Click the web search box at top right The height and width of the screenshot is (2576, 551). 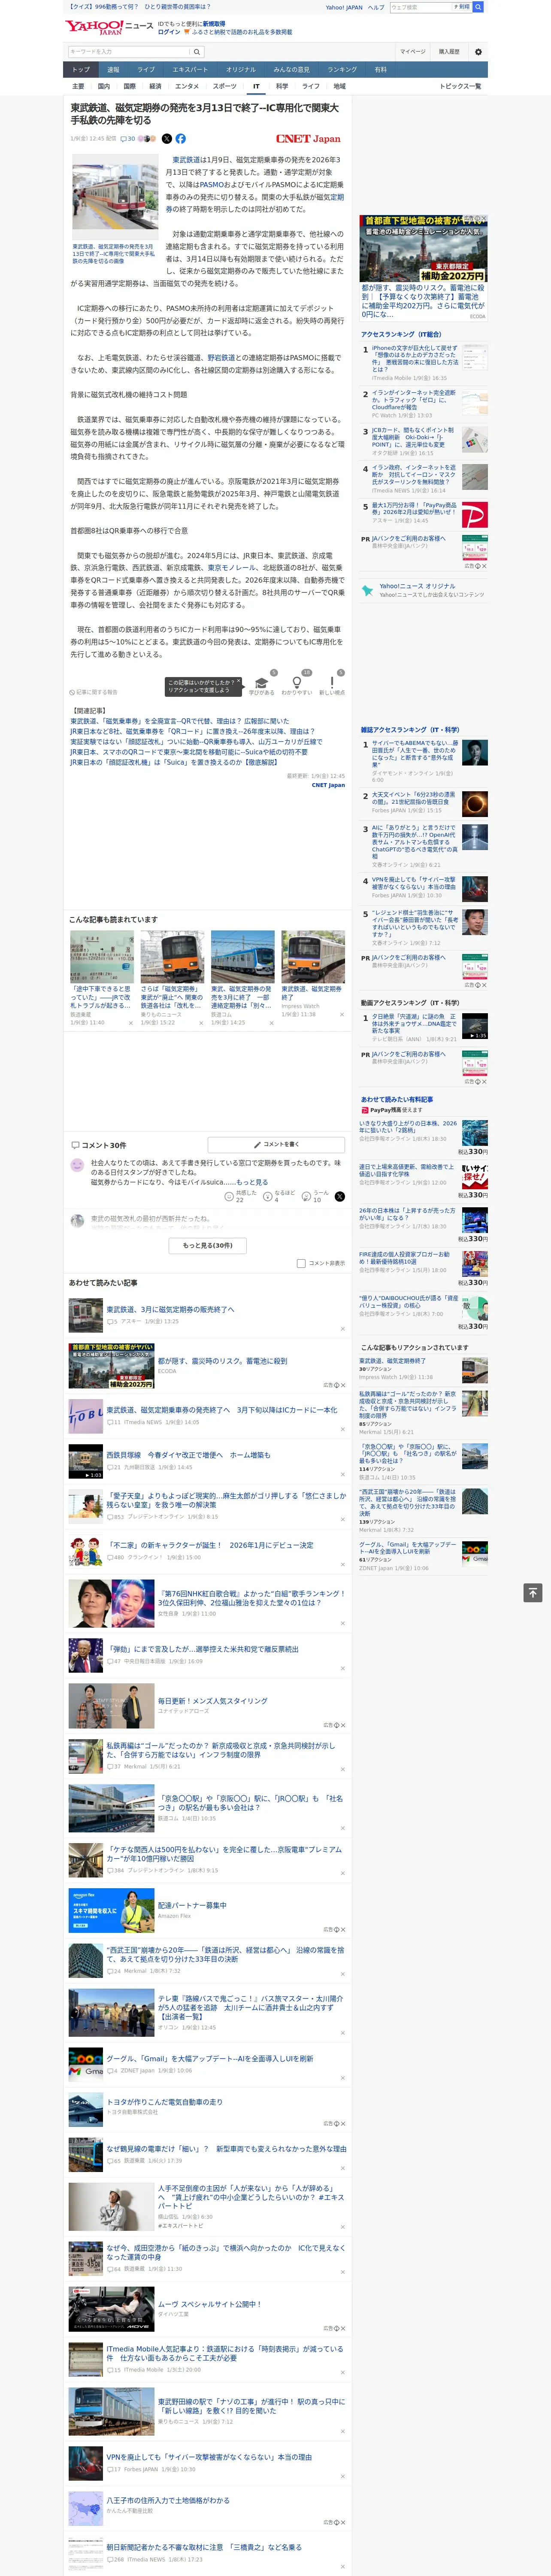click(420, 7)
